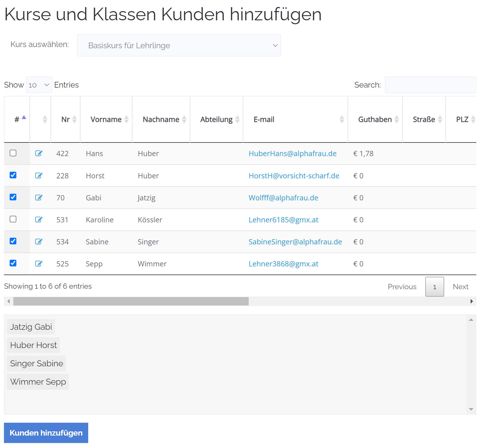Edit Sepp Wimmer via pencil icon
Image resolution: width=484 pixels, height=444 pixels.
point(39,264)
